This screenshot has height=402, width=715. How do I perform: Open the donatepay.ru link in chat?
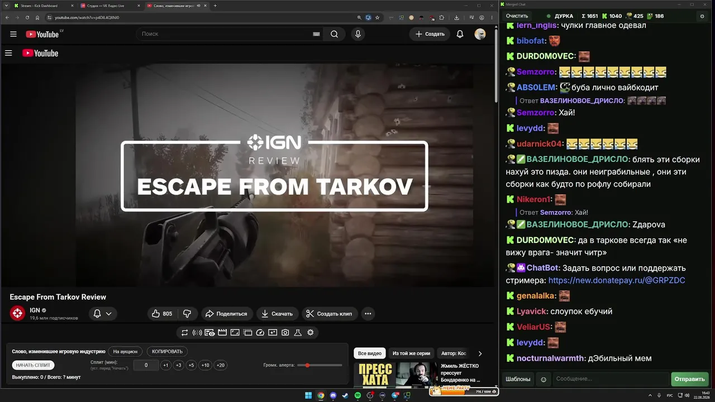pos(617,280)
